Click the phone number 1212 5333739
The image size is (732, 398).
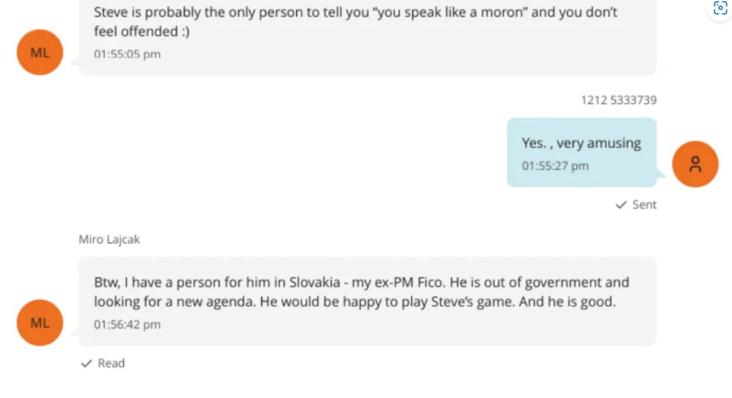[x=618, y=100]
